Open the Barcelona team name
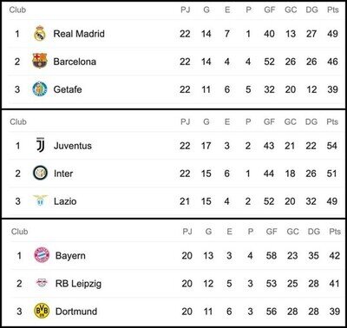This screenshot has width=347, height=328. 75,62
